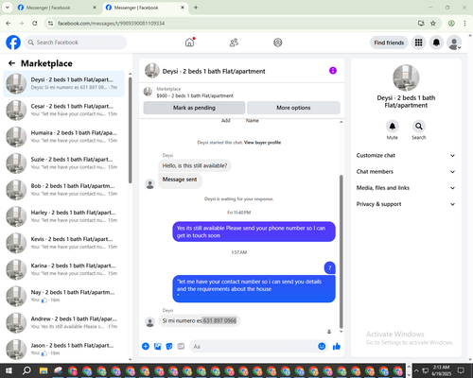Click the reload page button

[35, 24]
